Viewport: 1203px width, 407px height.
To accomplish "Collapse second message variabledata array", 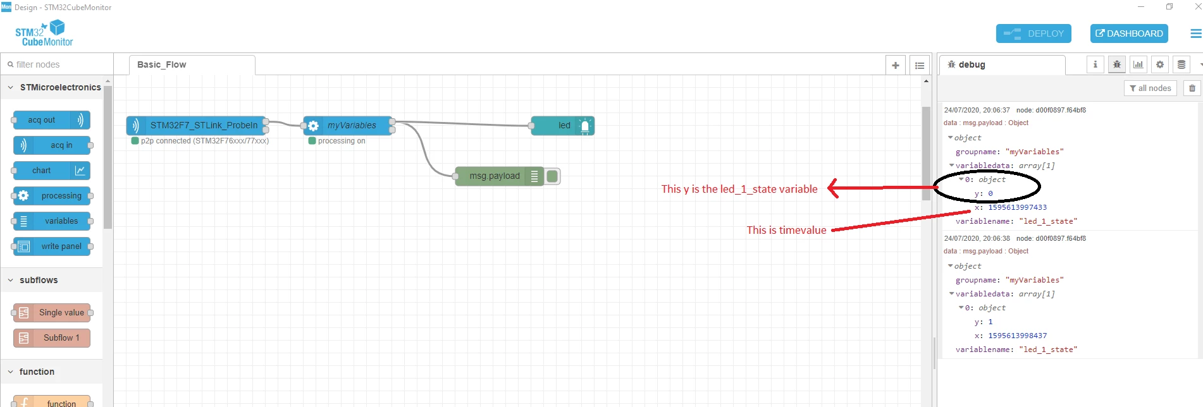I will [952, 294].
